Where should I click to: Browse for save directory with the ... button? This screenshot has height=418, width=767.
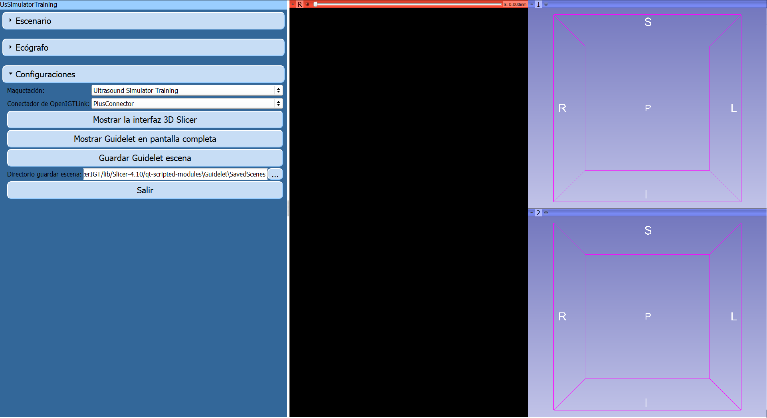coord(275,175)
